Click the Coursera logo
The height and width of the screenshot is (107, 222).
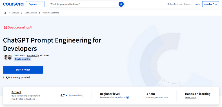tap(13, 4)
